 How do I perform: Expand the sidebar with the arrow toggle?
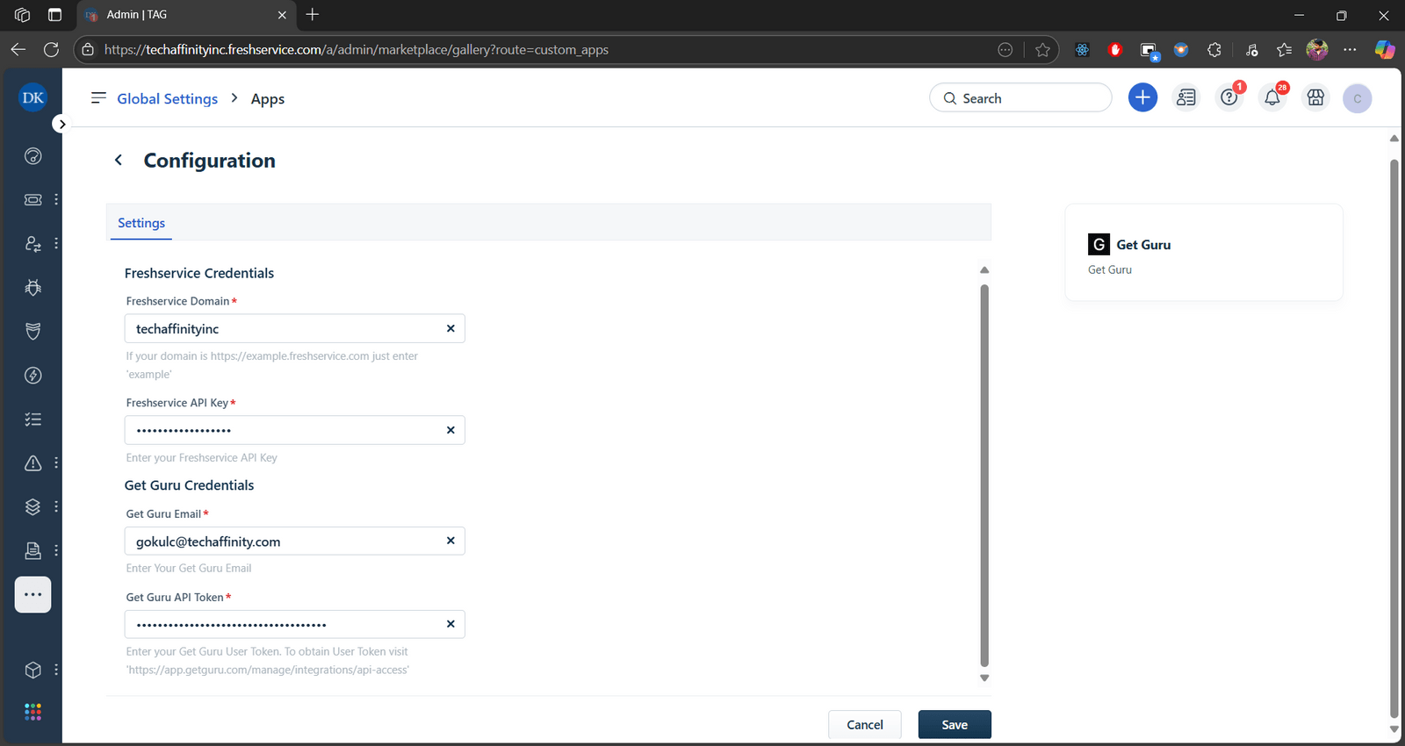tap(61, 125)
